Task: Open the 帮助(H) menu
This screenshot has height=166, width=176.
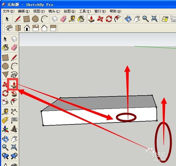Action: click(115, 11)
